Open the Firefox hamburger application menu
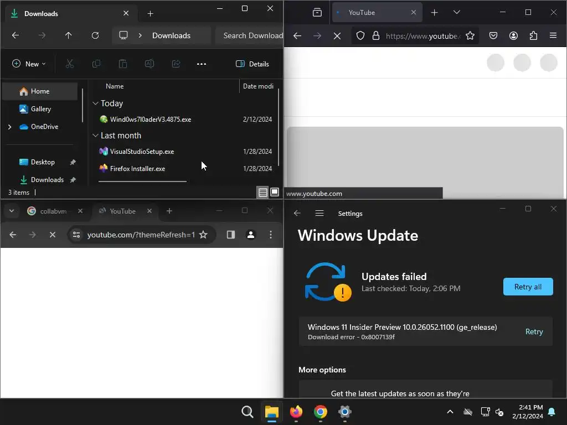The height and width of the screenshot is (425, 567). pyautogui.click(x=553, y=36)
